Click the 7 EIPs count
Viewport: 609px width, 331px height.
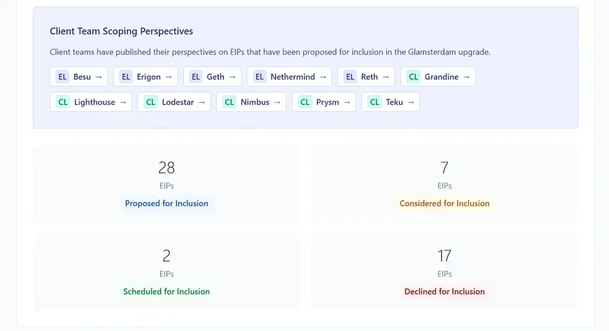(x=445, y=167)
